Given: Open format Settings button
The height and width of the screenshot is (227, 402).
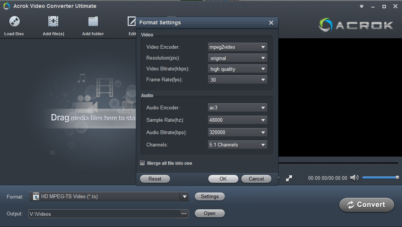Looking at the screenshot, I should [x=210, y=197].
